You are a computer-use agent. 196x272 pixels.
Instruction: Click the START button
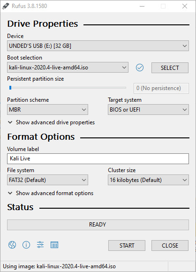tap(127, 245)
